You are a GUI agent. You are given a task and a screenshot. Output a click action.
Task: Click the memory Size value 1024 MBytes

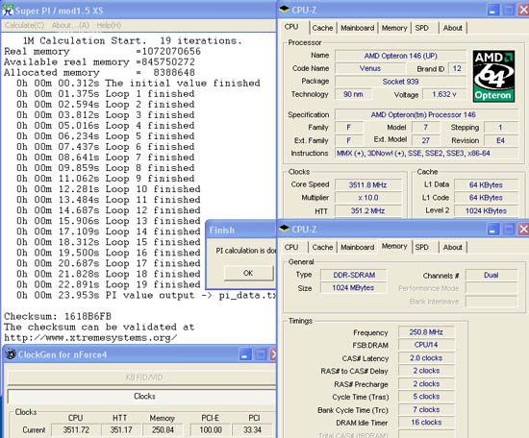(x=354, y=288)
